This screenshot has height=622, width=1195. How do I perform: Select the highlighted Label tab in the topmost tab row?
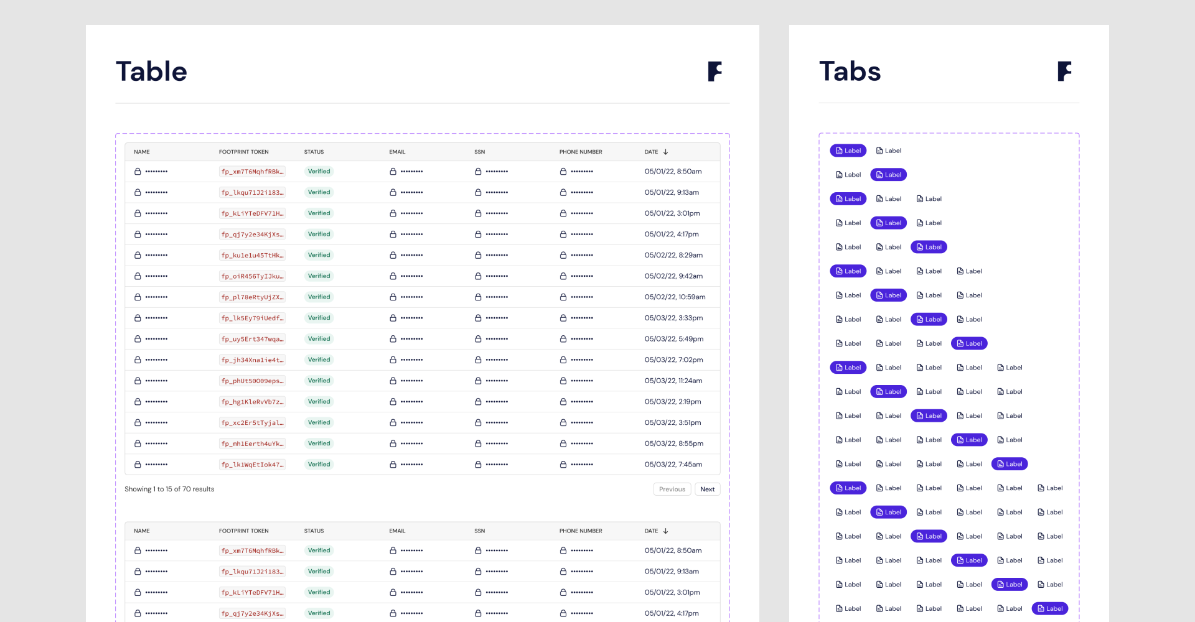click(848, 151)
